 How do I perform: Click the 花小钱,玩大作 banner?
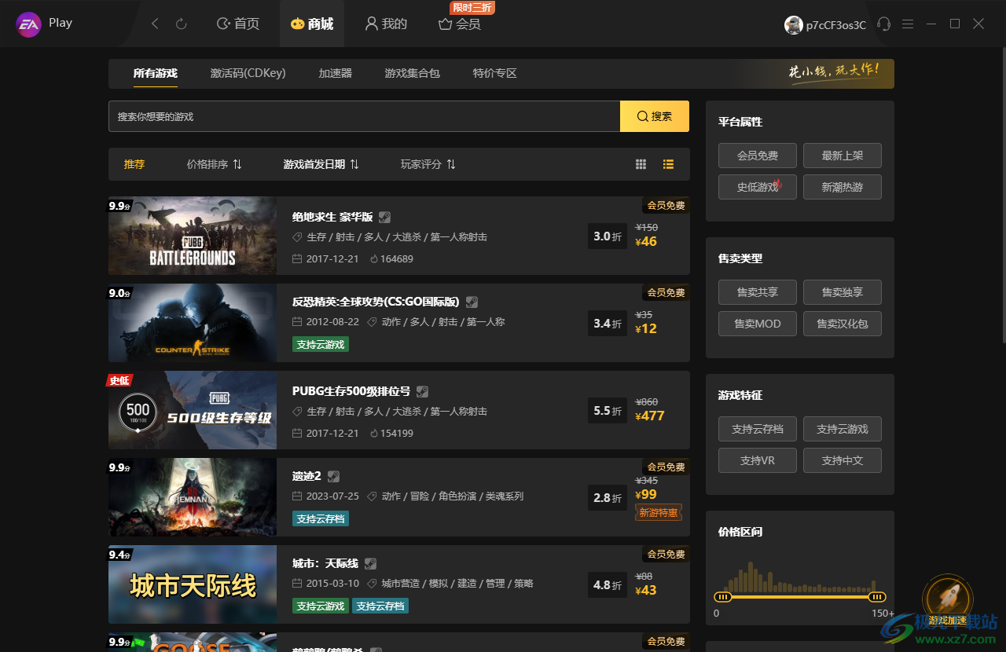click(x=833, y=72)
